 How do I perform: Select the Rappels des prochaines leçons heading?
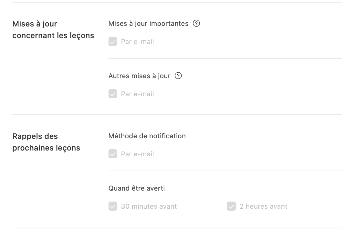coord(46,142)
